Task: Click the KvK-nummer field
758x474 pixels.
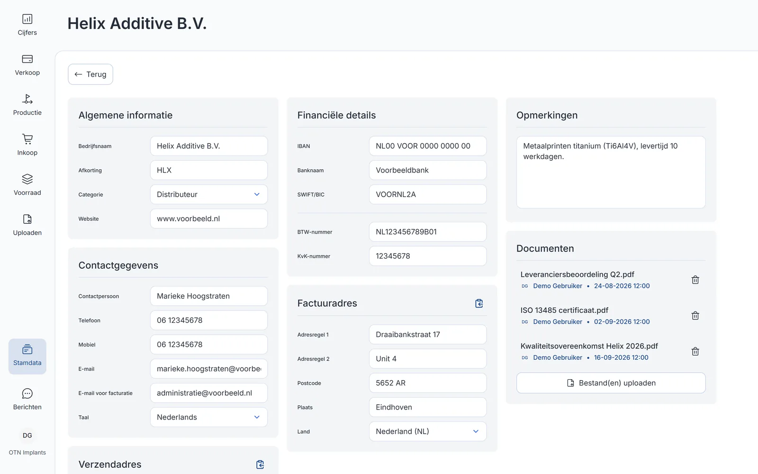Action: (x=428, y=256)
